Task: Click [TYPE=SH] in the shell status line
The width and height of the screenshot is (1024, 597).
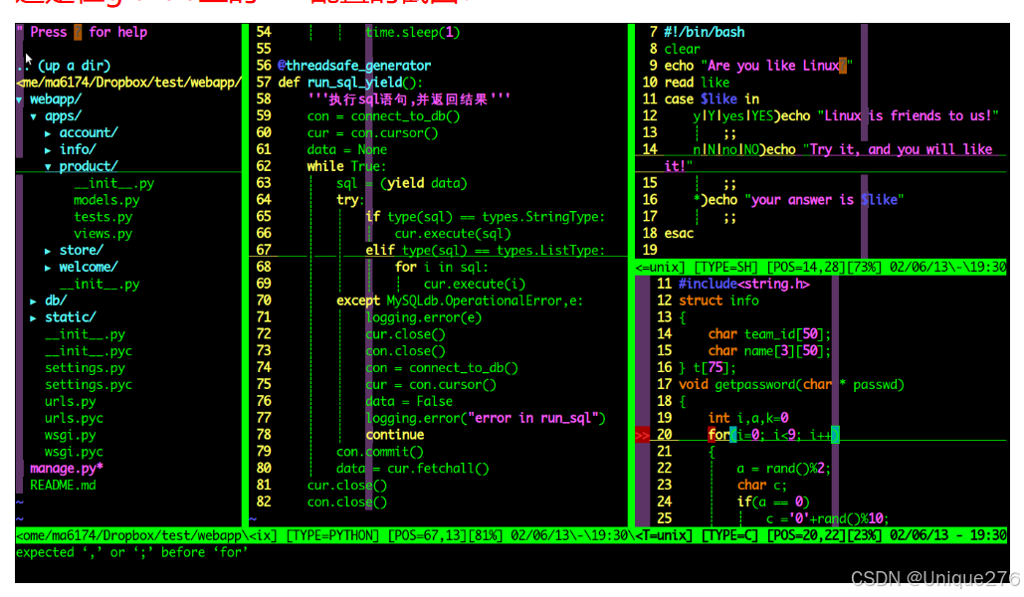Action: point(725,268)
